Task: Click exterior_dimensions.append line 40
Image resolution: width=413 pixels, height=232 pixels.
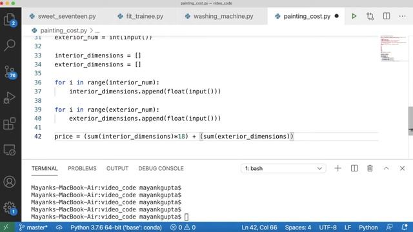Action: tap(145, 119)
